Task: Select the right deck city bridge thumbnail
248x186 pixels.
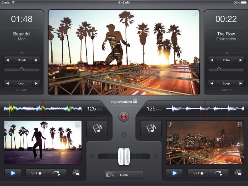Action: pyautogui.click(x=205, y=142)
